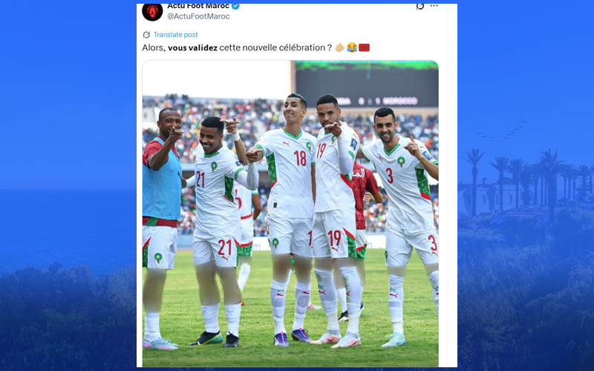The height and width of the screenshot is (371, 594).
Task: Click the blue verified badge
Action: (235, 6)
